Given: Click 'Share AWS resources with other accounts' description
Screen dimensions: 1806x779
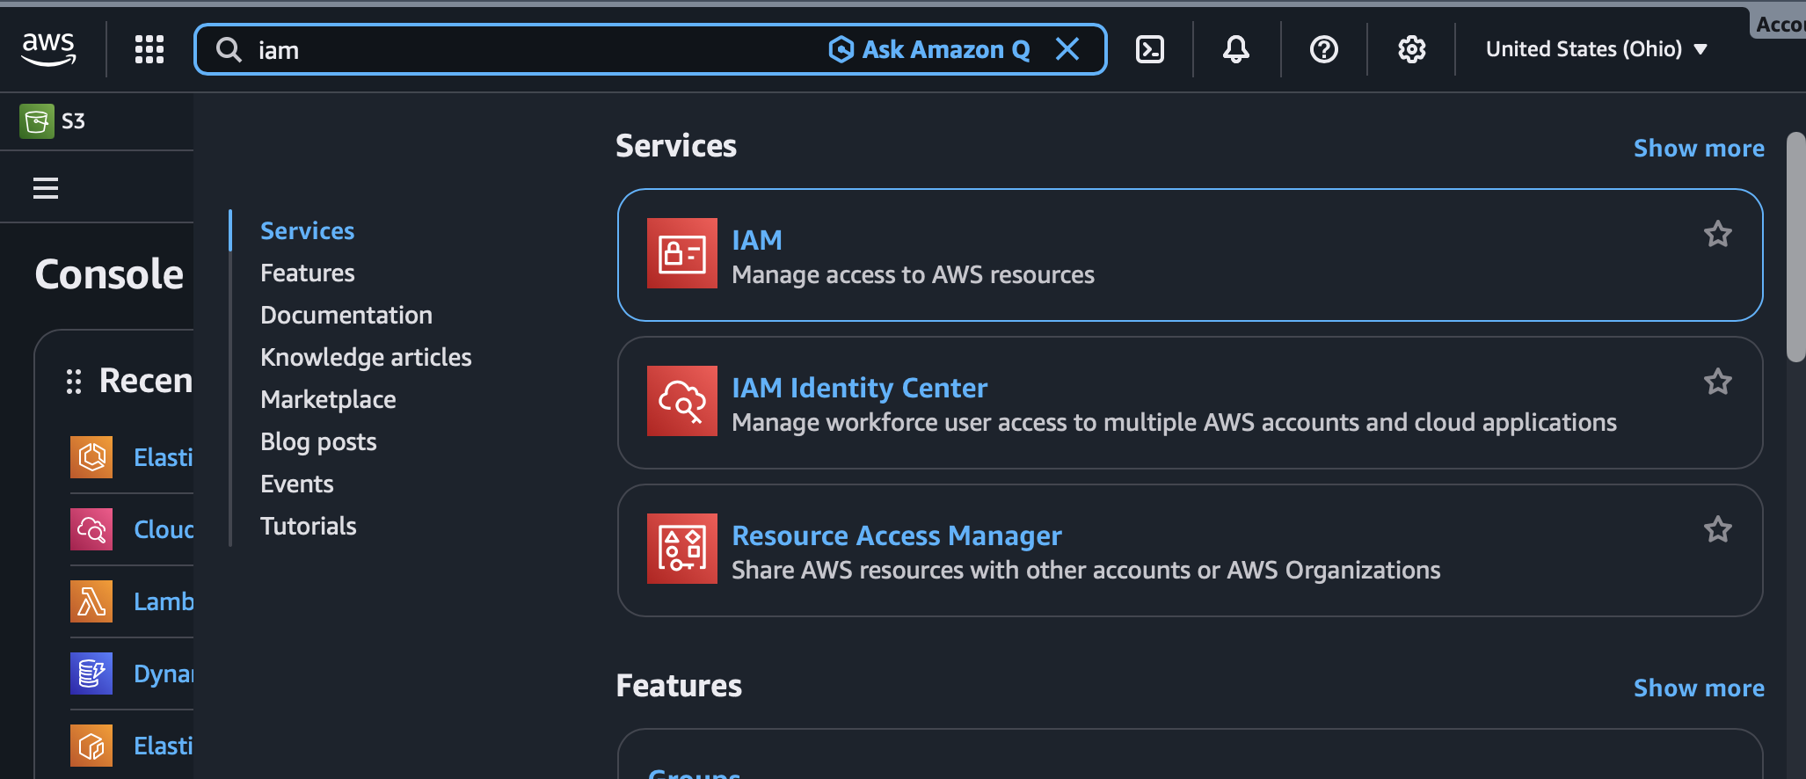Looking at the screenshot, I should pos(1086,571).
